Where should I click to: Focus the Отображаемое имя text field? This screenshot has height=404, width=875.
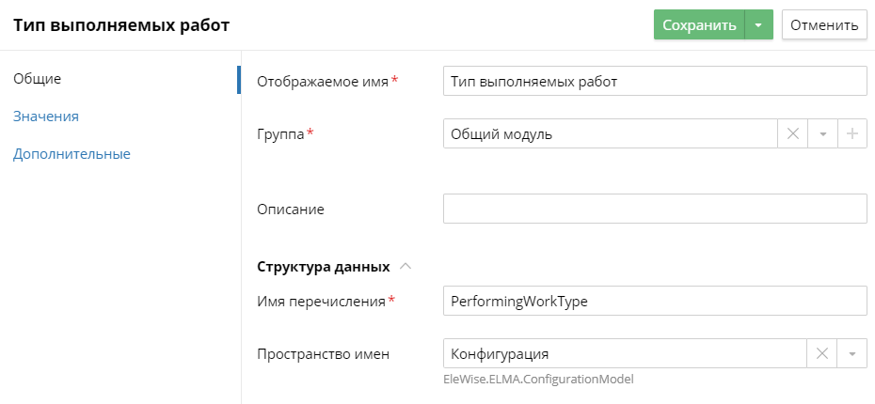click(654, 81)
